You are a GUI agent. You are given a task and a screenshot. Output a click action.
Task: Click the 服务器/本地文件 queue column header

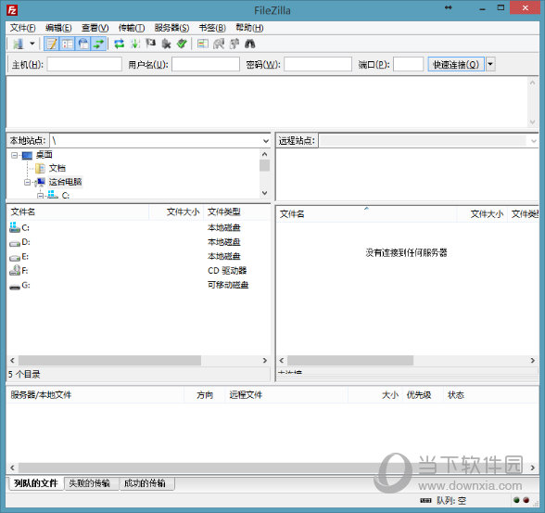(x=95, y=395)
